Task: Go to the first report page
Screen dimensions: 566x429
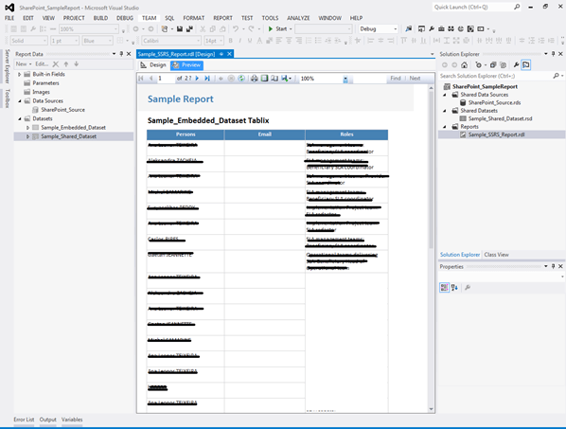Action: point(141,78)
